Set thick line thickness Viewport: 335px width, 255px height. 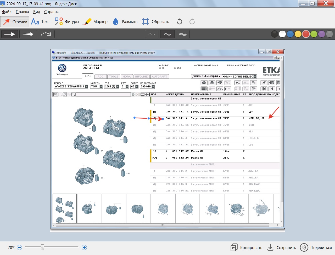[183, 34]
